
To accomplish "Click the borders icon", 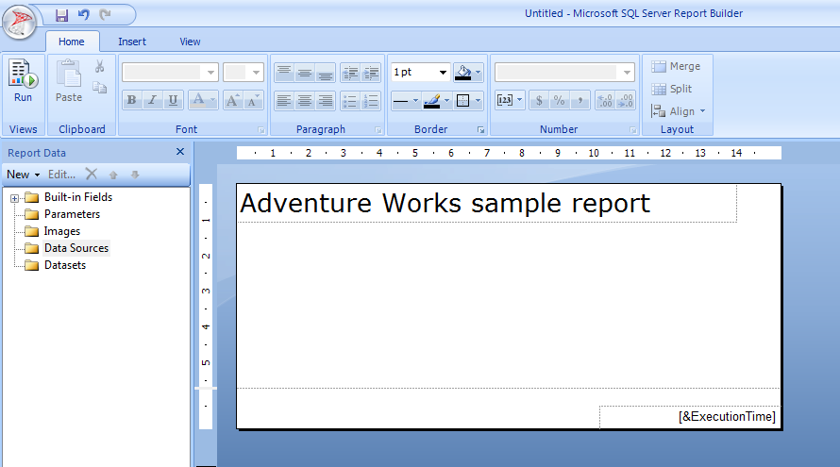I will (x=462, y=100).
